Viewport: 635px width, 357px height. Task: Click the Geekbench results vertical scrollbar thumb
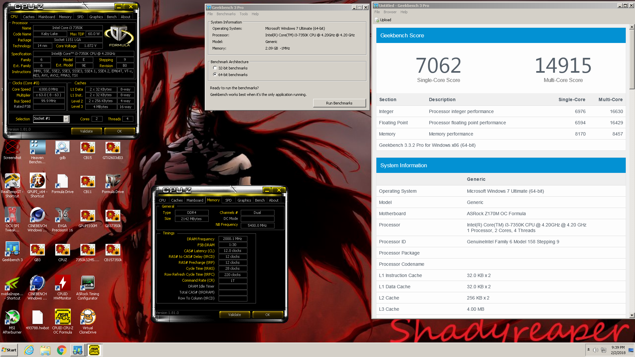point(632,60)
